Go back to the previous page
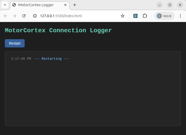186x135 pixels. (x=6, y=16)
